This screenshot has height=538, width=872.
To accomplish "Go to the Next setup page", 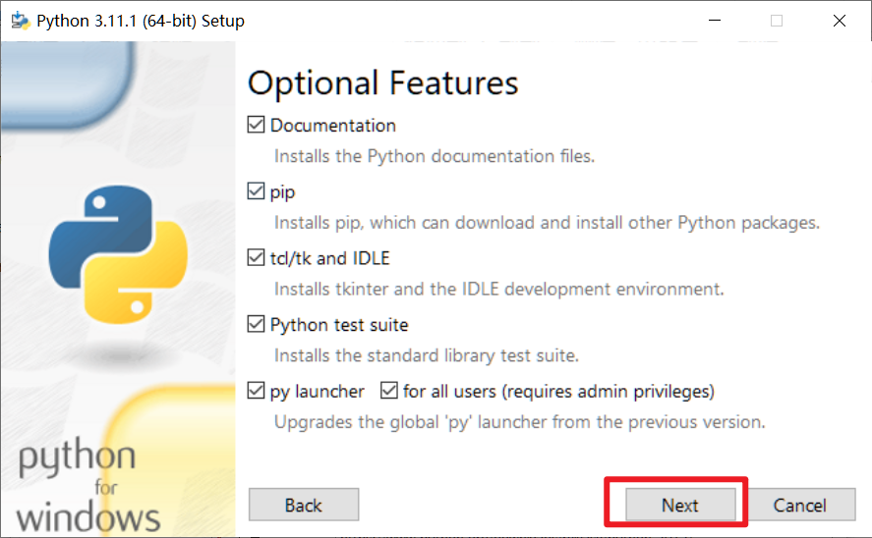I will 680,505.
